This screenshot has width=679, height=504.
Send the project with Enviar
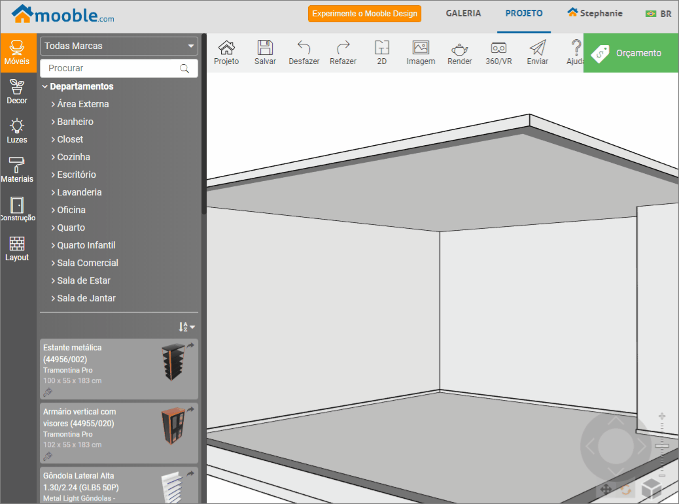point(538,53)
